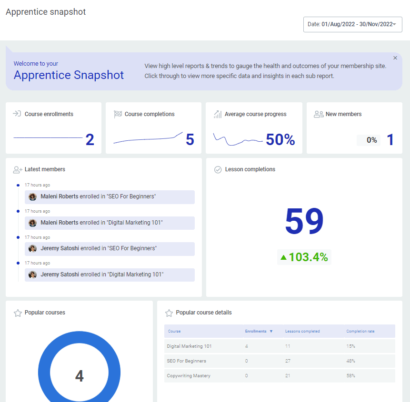The width and height of the screenshot is (410, 402).
Task: Click the Lessons completed column header
Action: [302, 331]
